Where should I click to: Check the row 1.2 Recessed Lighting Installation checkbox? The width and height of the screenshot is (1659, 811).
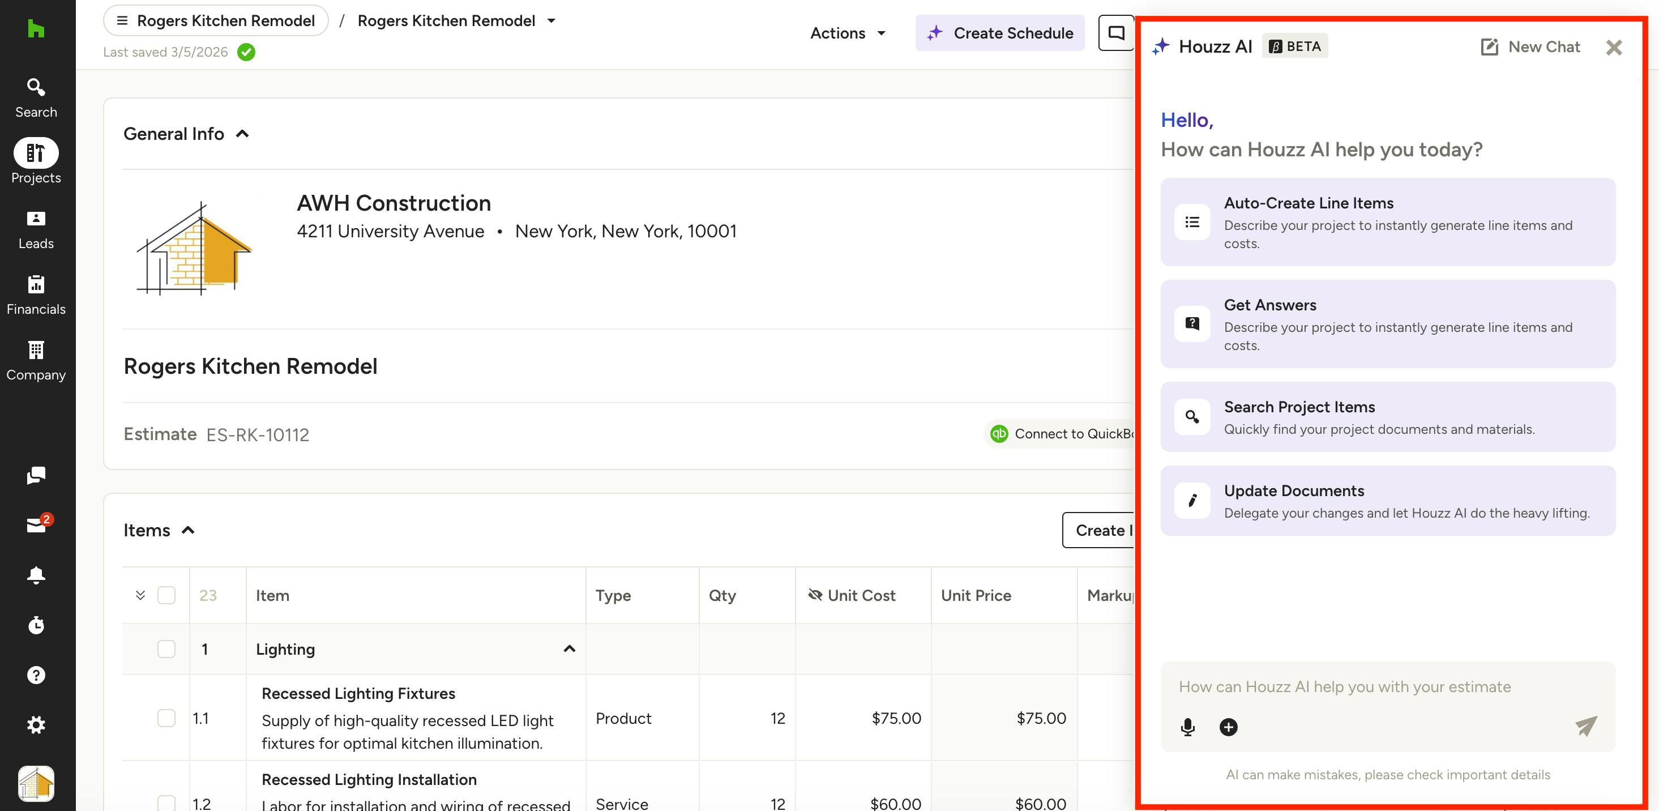tap(166, 803)
